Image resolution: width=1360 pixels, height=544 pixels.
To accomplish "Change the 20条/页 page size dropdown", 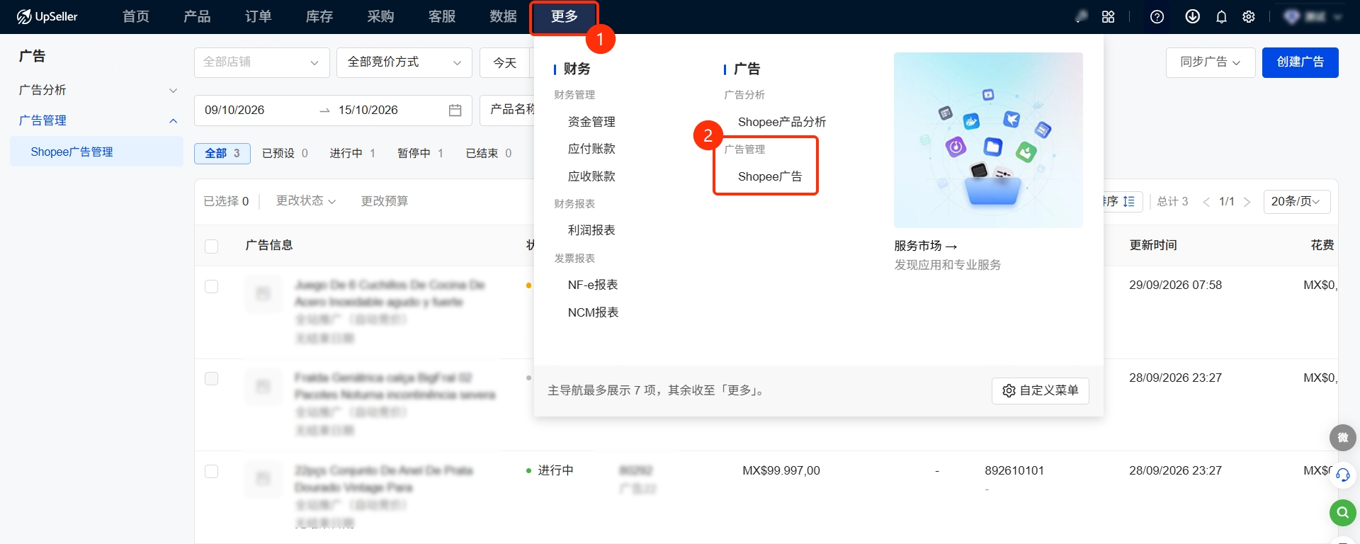I will [1297, 202].
